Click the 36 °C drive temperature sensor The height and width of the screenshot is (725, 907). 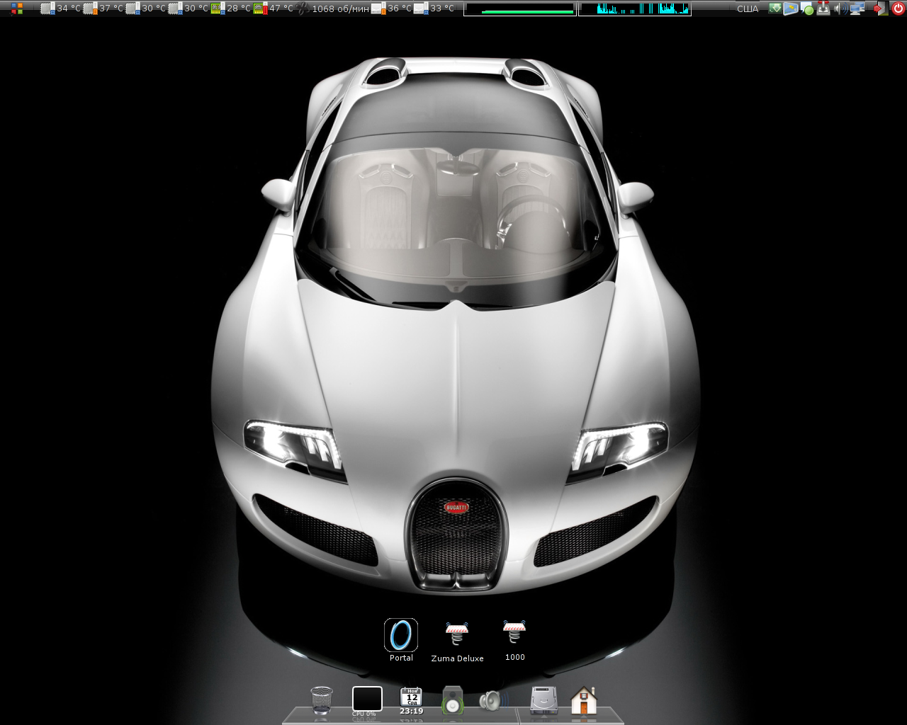(x=391, y=8)
